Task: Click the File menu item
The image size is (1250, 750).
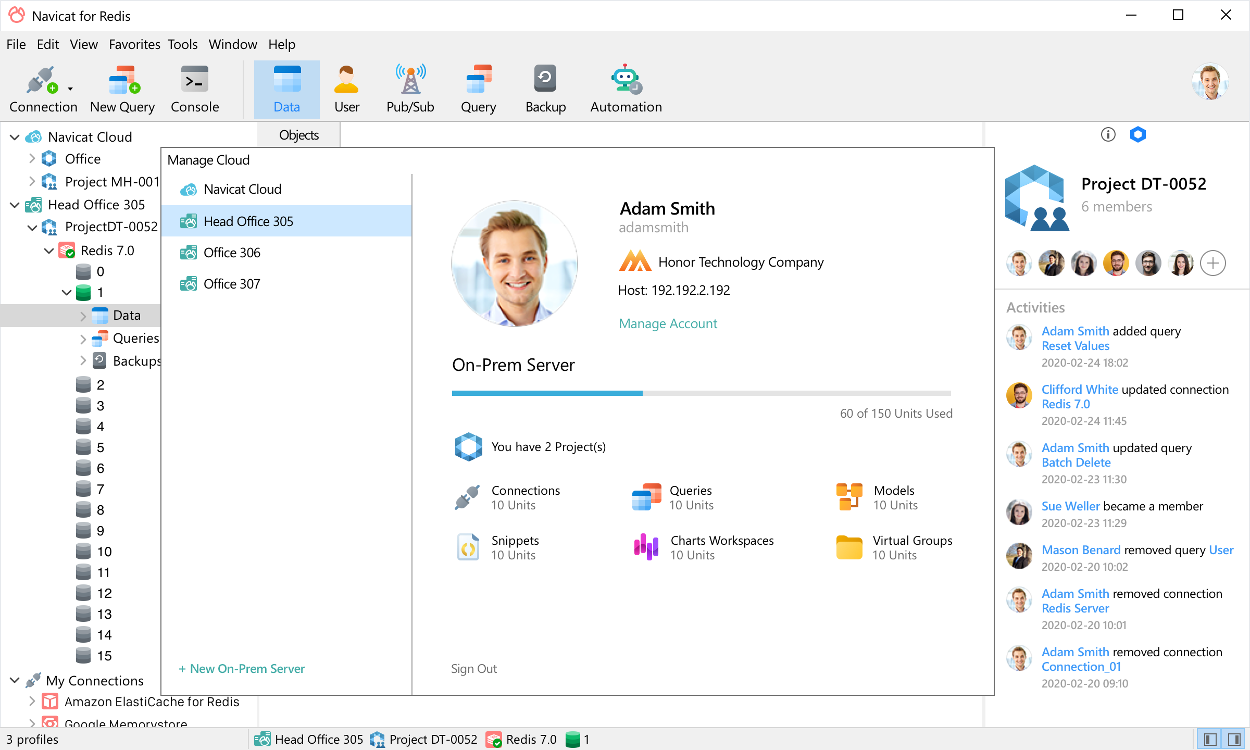Action: click(15, 43)
